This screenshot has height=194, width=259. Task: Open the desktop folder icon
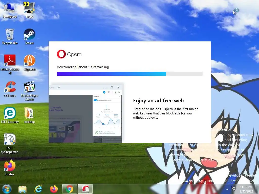point(29,115)
